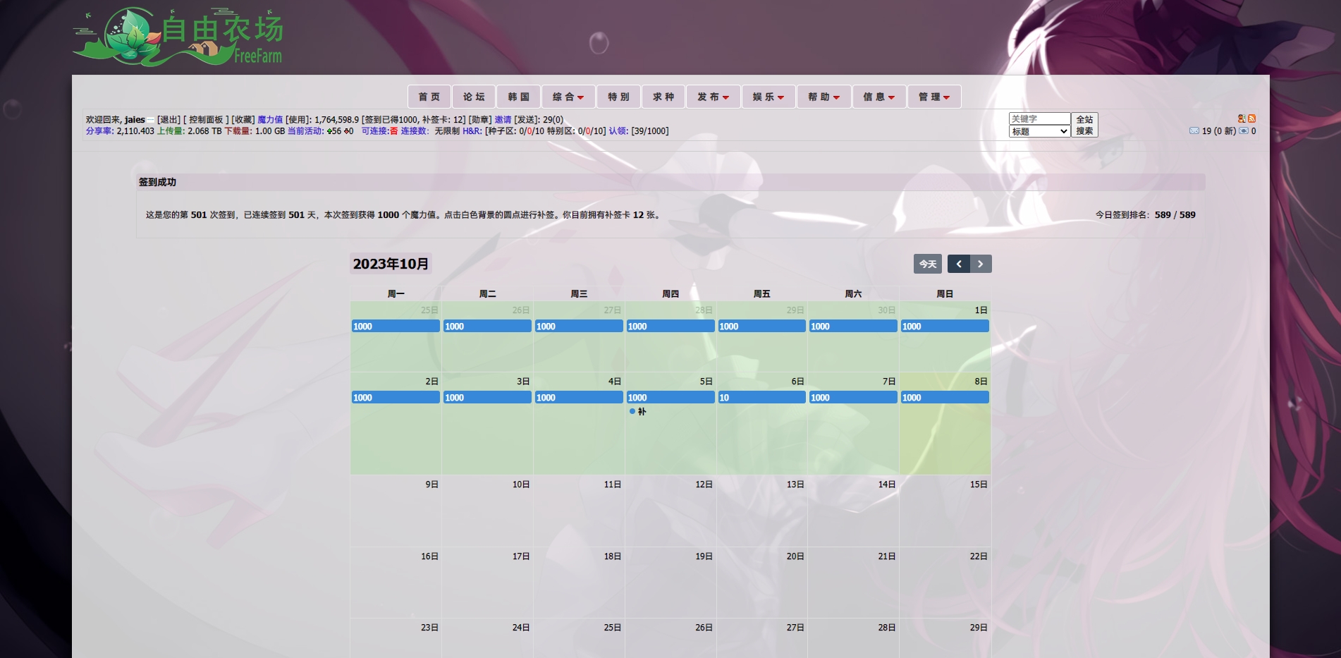Select the 1000 event on 8日

(944, 398)
